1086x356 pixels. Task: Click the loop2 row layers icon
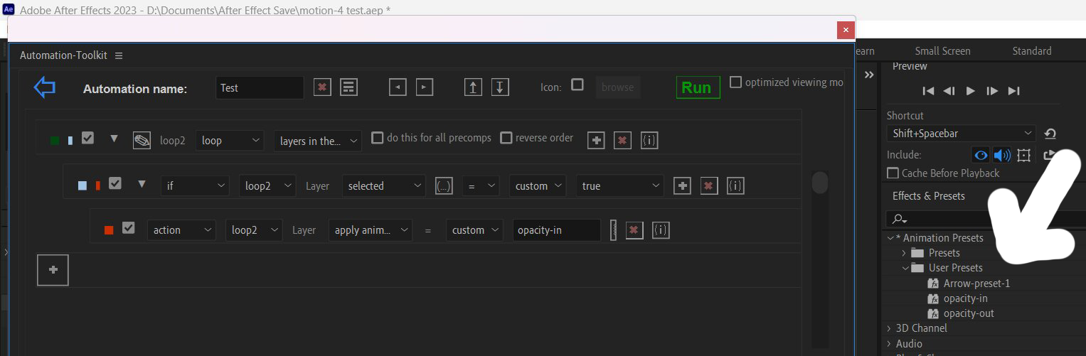[142, 140]
